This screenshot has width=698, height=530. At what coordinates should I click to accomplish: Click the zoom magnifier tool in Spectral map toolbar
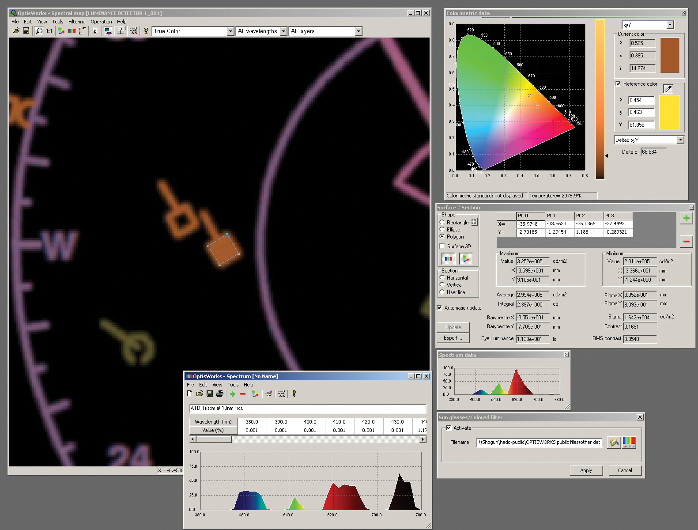(x=39, y=31)
